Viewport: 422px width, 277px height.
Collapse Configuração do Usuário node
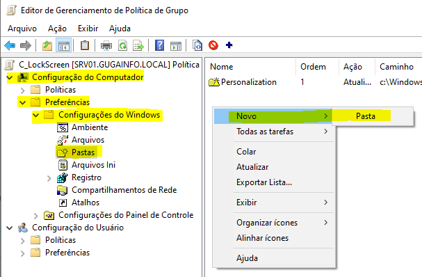pos(10,228)
